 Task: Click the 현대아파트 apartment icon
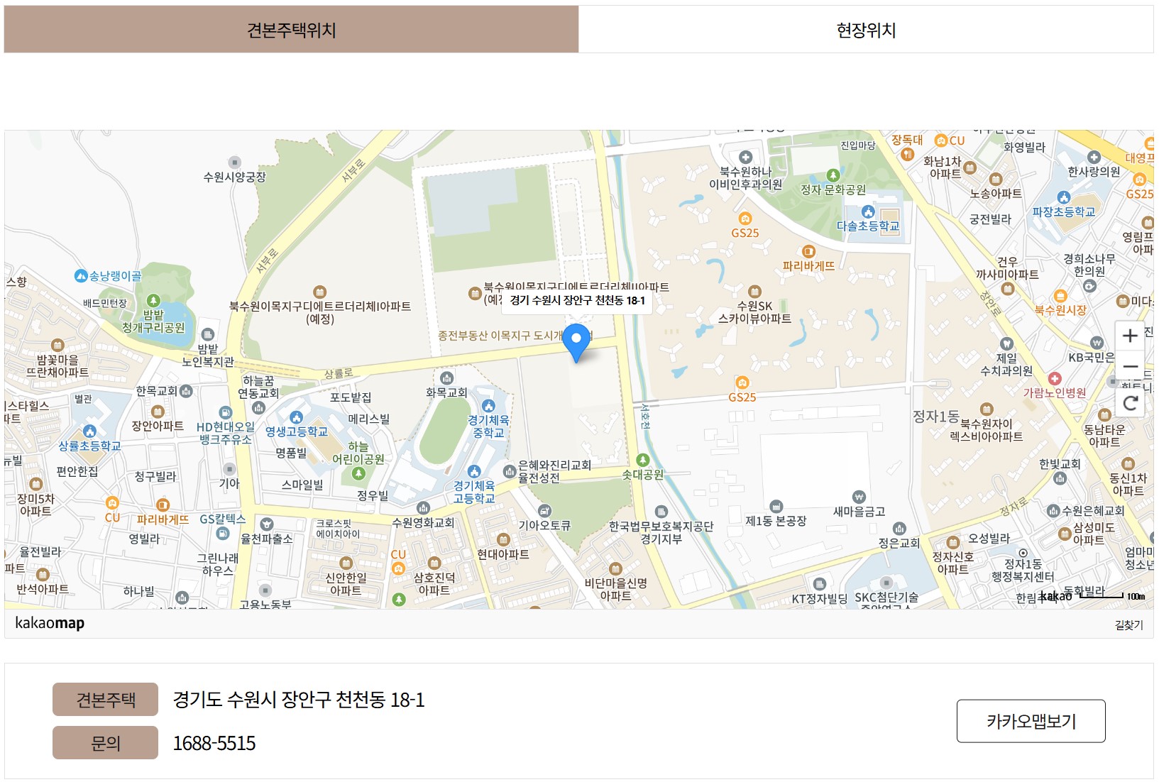(x=503, y=540)
